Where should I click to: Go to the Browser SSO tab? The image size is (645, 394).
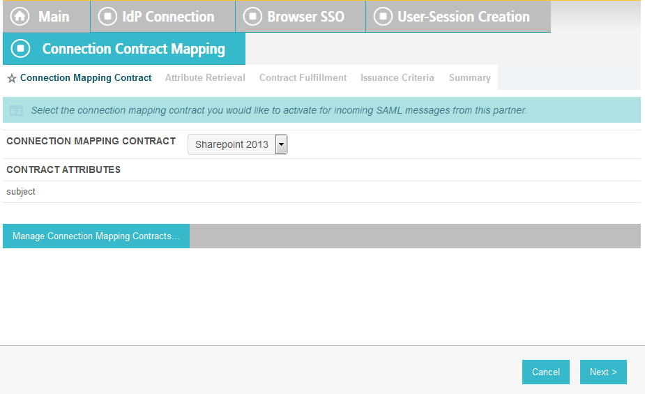301,17
